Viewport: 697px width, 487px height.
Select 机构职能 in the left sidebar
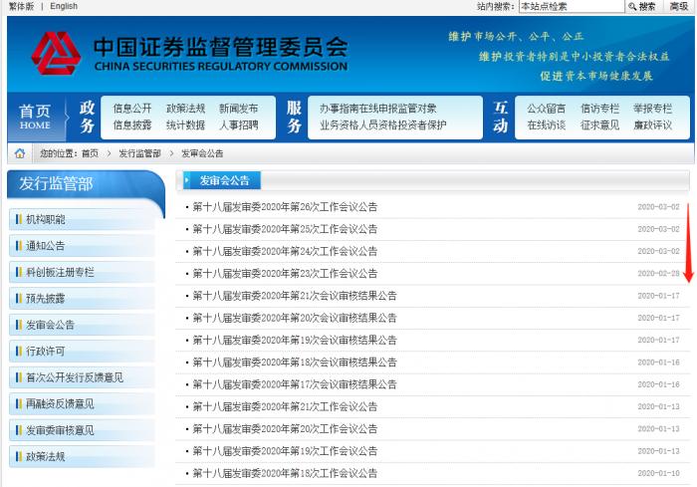(x=45, y=219)
